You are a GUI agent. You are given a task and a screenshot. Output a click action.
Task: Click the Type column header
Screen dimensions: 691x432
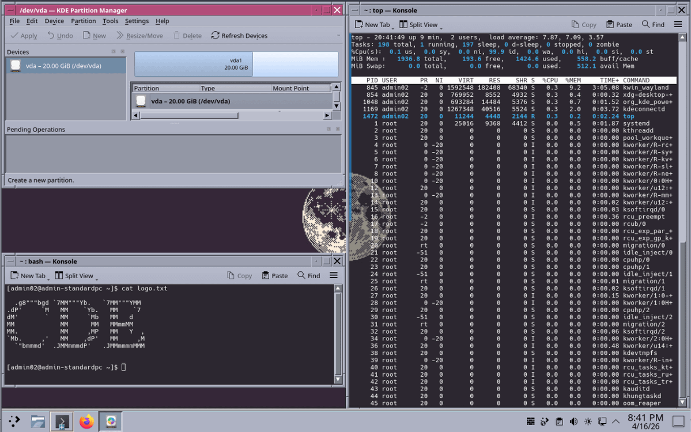235,88
